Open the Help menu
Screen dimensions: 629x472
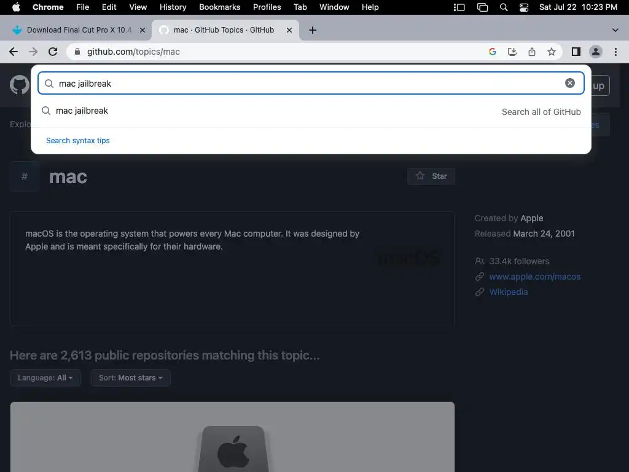[x=370, y=7]
